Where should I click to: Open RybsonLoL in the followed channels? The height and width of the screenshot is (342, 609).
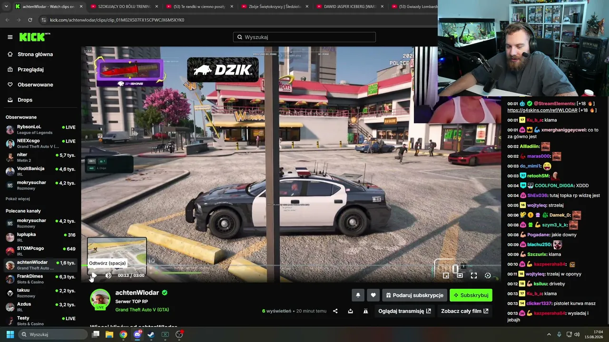(40, 130)
